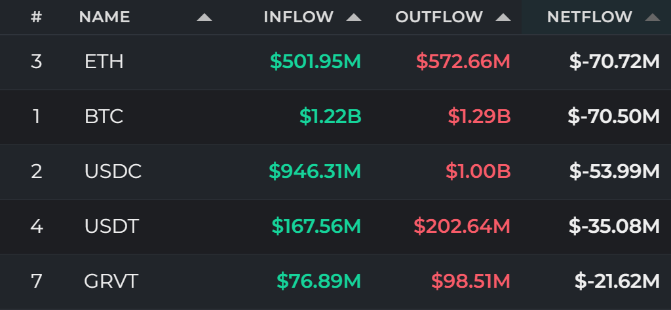The image size is (671, 310).
Task: Click the NETFLOW column header label
Action: [x=590, y=17]
